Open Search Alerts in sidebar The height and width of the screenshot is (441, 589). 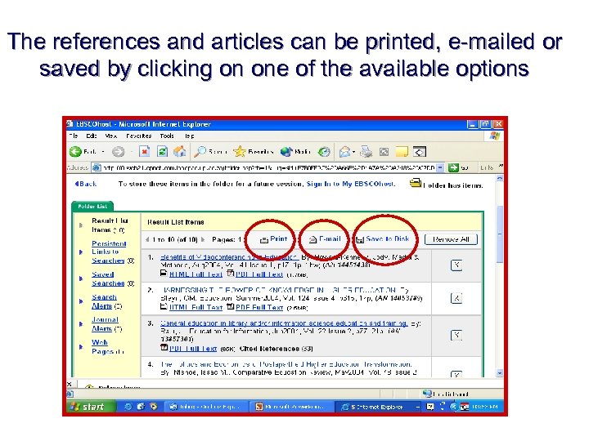click(x=104, y=301)
